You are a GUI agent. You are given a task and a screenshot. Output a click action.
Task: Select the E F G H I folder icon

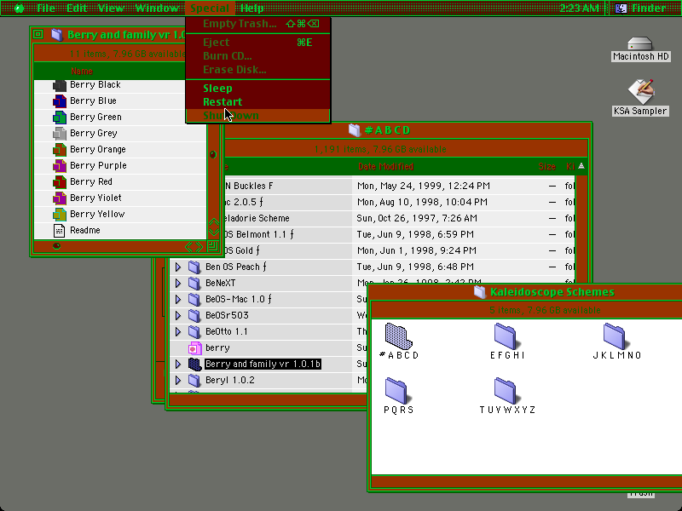click(x=506, y=336)
